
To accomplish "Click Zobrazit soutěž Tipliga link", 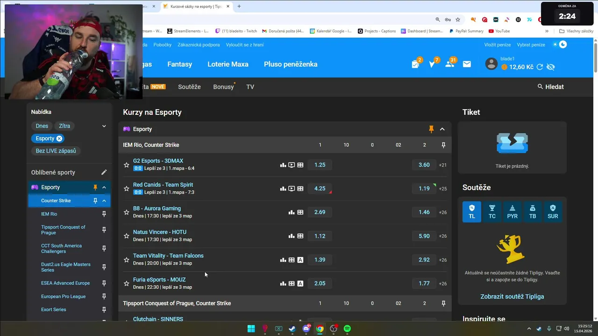I will (512, 296).
